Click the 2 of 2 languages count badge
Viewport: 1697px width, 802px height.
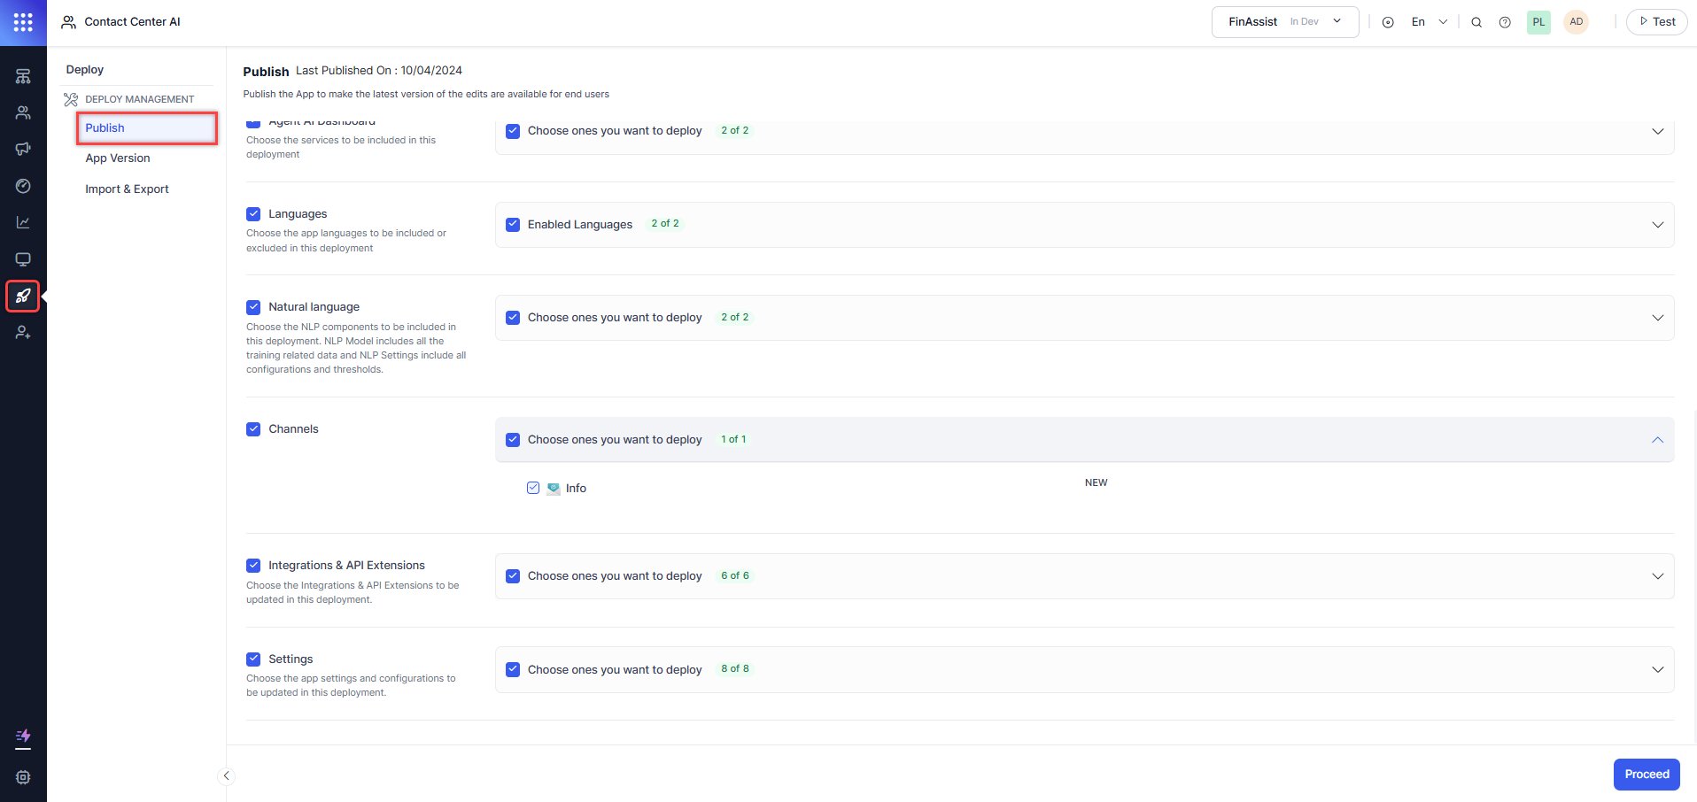pyautogui.click(x=665, y=223)
